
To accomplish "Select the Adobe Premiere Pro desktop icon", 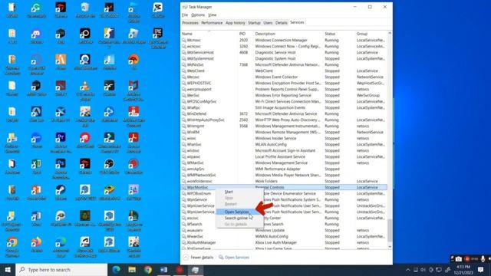I will point(61,142).
